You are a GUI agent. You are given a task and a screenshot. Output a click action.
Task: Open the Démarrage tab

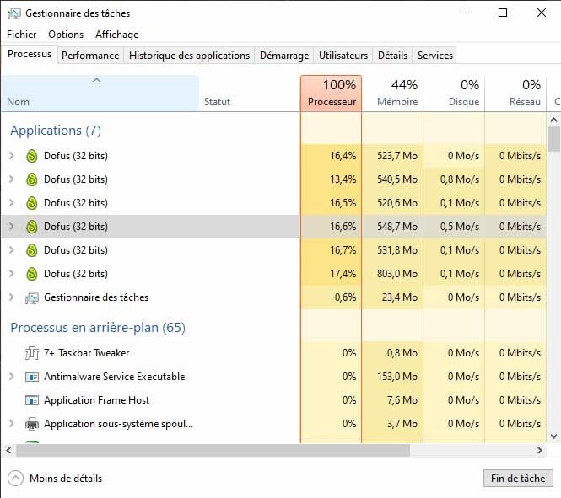284,56
